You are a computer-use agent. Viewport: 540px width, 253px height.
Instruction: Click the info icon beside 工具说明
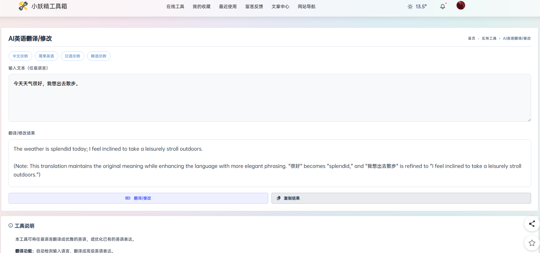[x=11, y=226]
